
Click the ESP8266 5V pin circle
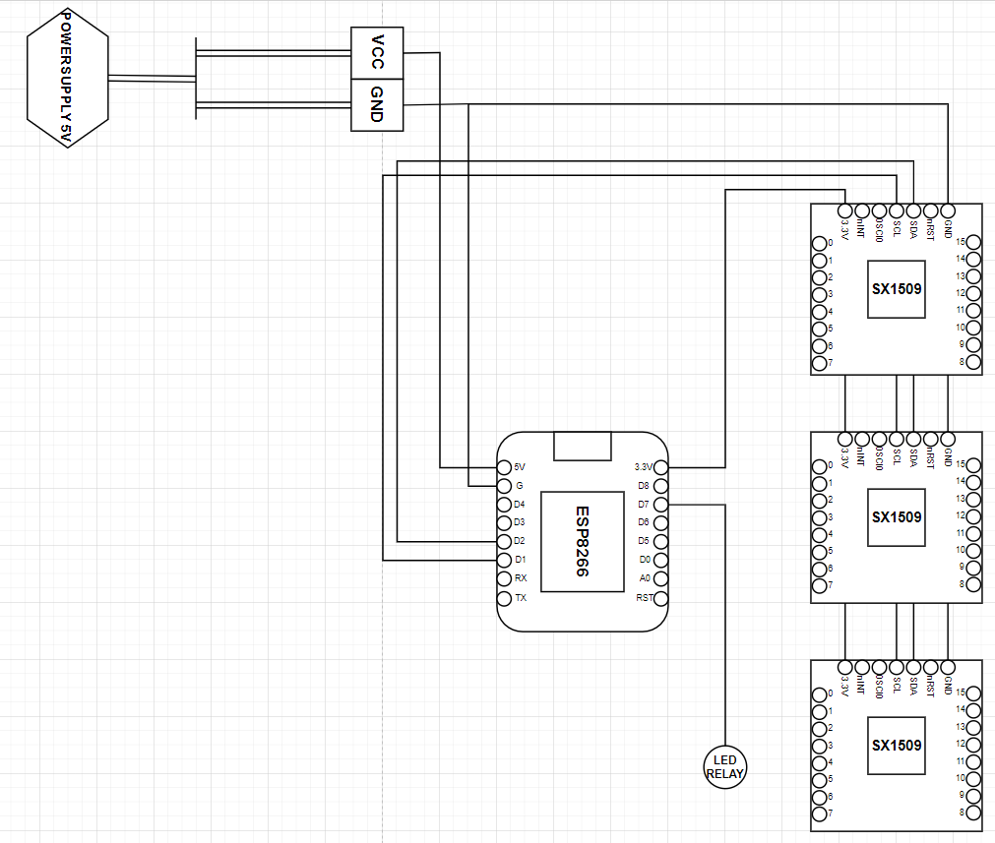pyautogui.click(x=504, y=467)
